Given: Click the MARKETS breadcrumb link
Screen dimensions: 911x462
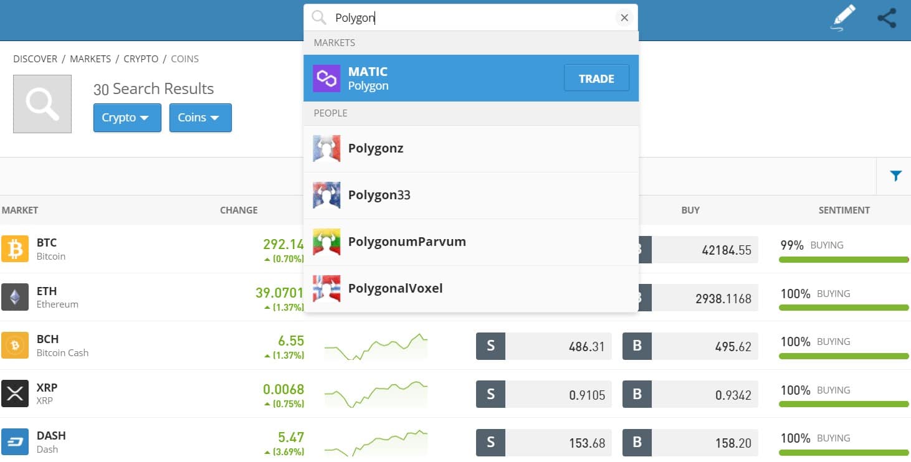Looking at the screenshot, I should [90, 59].
